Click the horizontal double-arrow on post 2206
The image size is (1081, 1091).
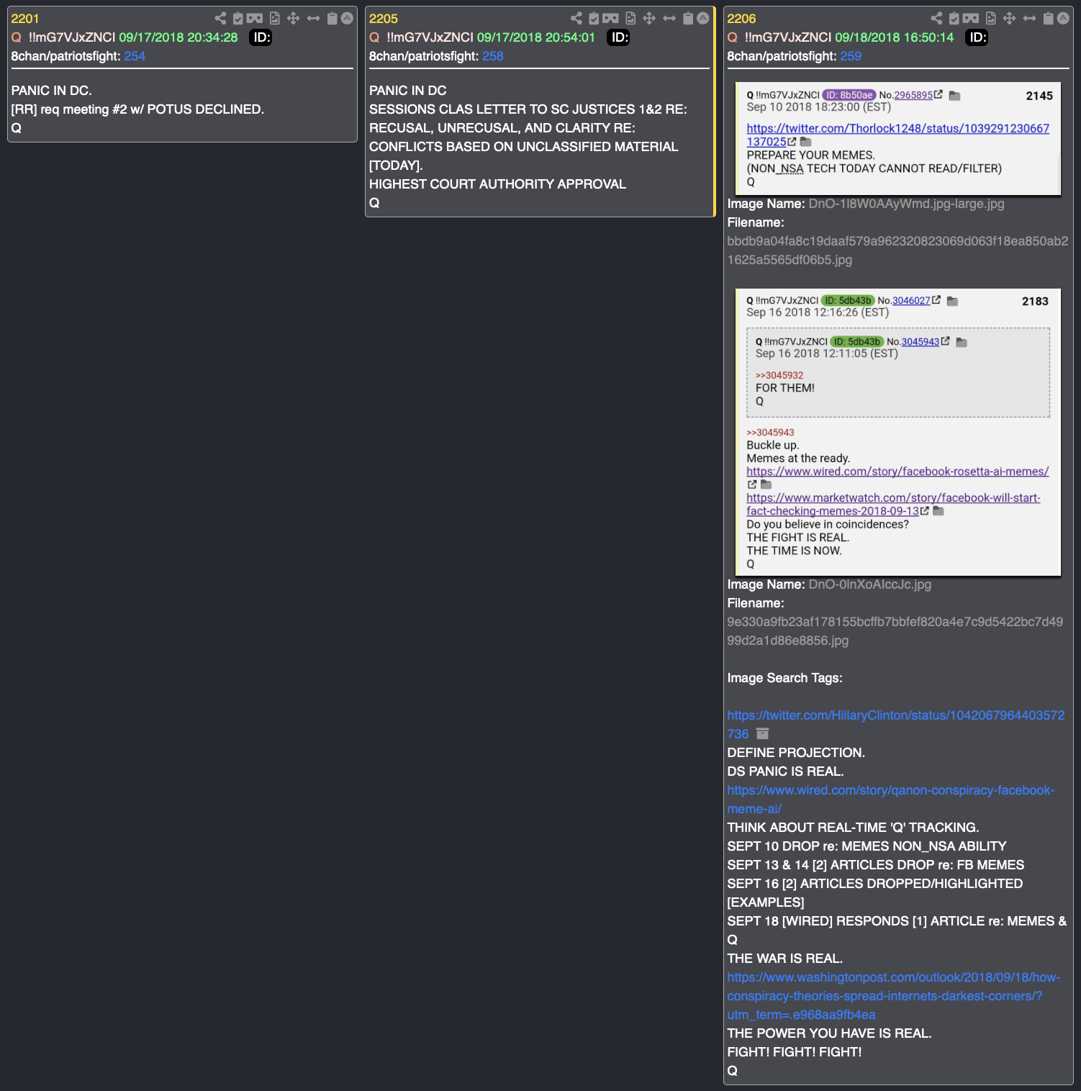click(1029, 18)
